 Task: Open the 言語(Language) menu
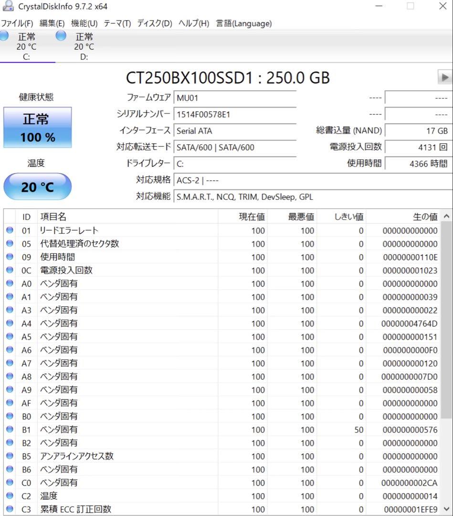click(244, 23)
